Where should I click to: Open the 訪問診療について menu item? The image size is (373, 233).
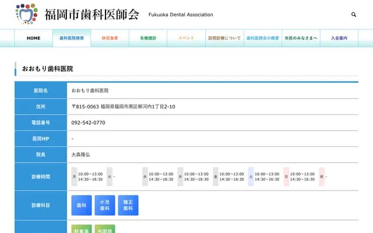pyautogui.click(x=224, y=38)
